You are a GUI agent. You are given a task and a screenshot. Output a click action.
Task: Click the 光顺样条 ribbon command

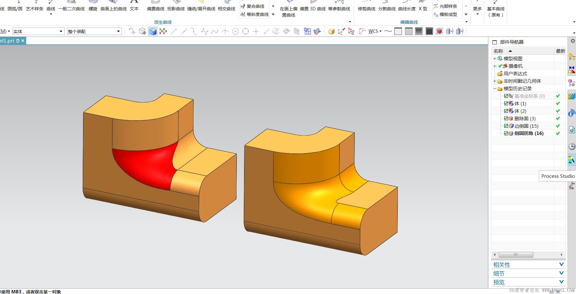click(445, 6)
